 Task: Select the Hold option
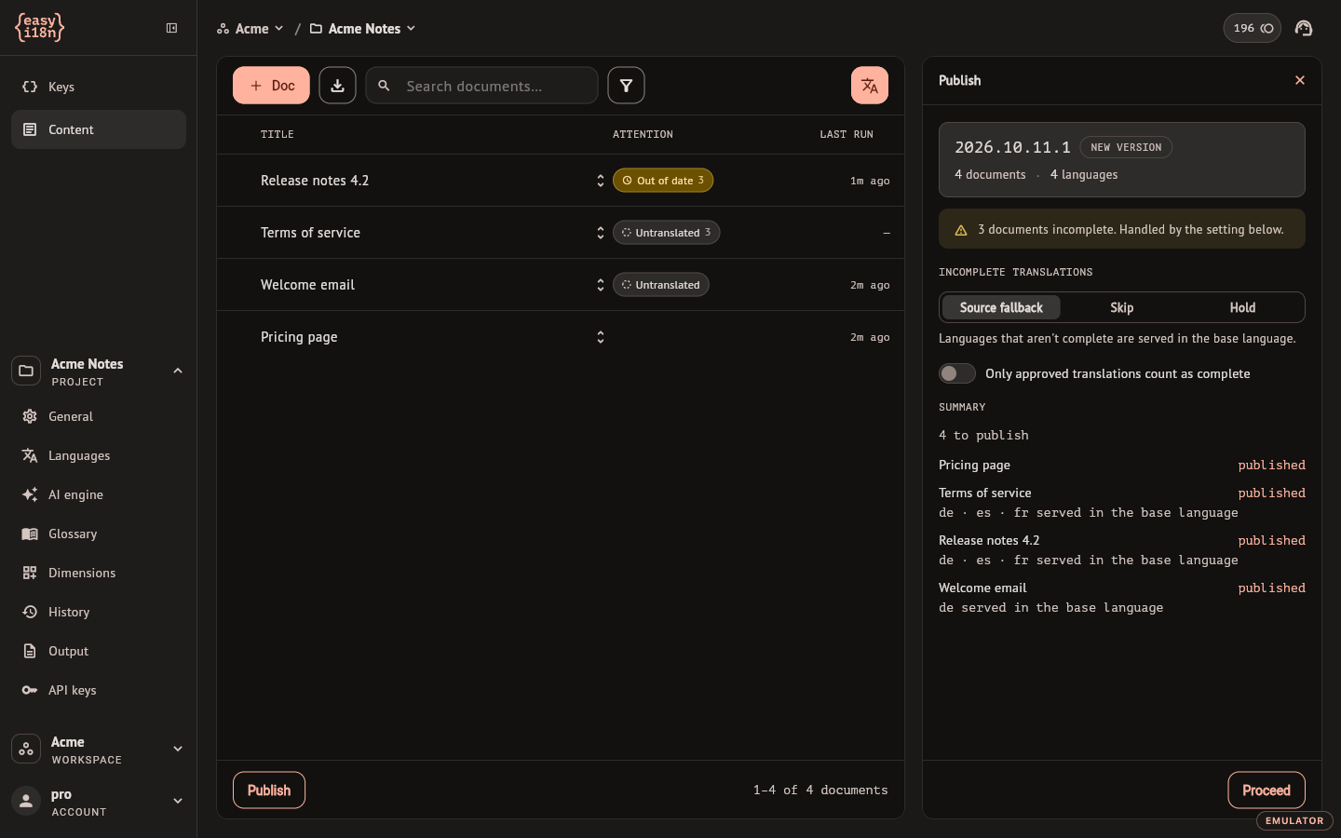tap(1242, 307)
